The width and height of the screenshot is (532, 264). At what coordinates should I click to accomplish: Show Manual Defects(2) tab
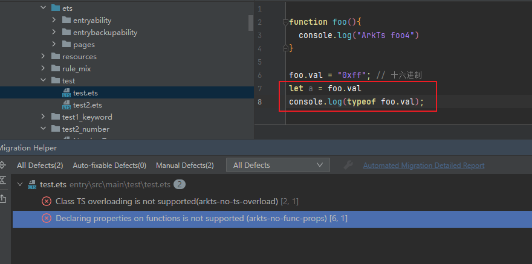pyautogui.click(x=184, y=166)
